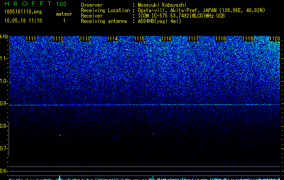284x180 pixels.
Task: Click the HROFFT title text
Action: point(28,4)
